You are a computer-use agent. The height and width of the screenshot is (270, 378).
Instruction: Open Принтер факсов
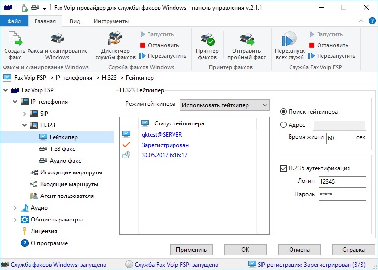(x=207, y=46)
